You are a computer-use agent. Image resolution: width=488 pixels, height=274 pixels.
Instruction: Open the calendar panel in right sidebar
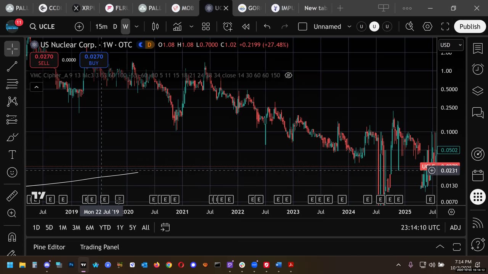pyautogui.click(x=478, y=175)
